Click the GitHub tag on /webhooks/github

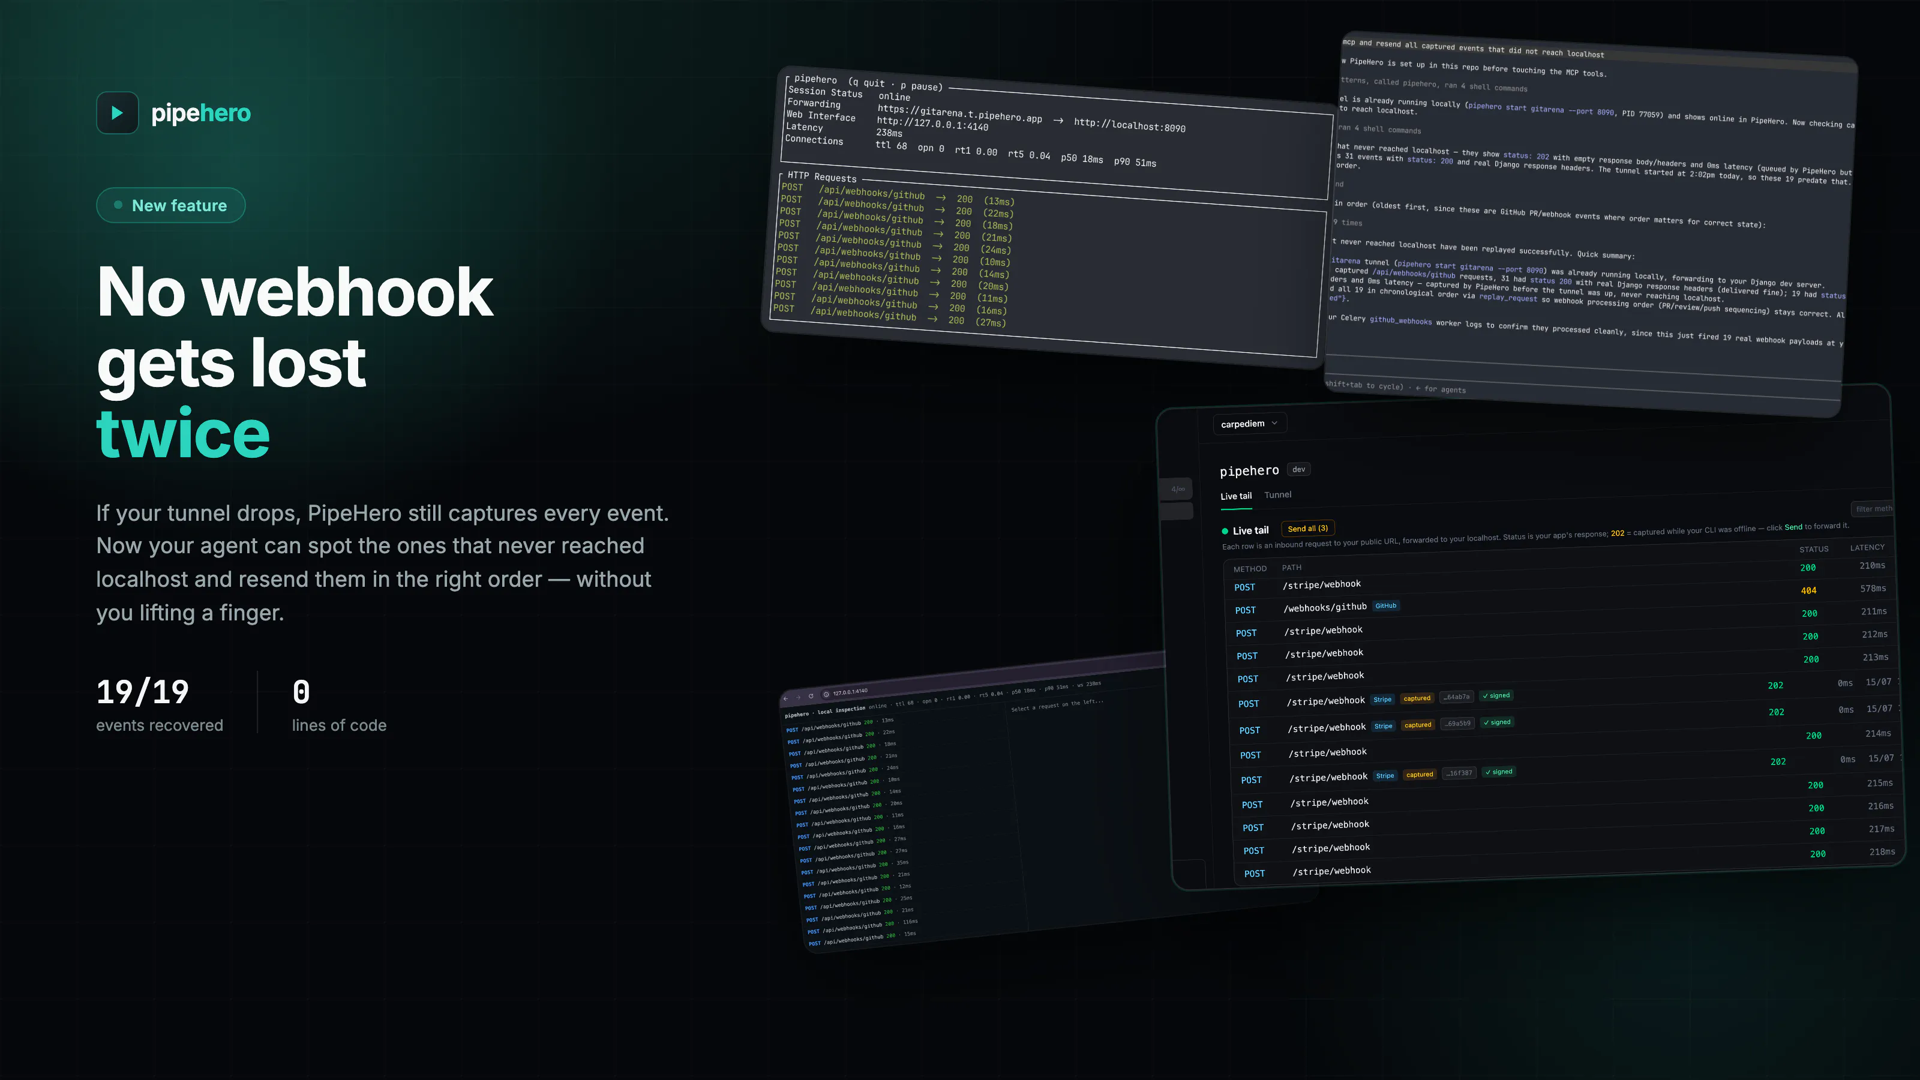point(1385,606)
